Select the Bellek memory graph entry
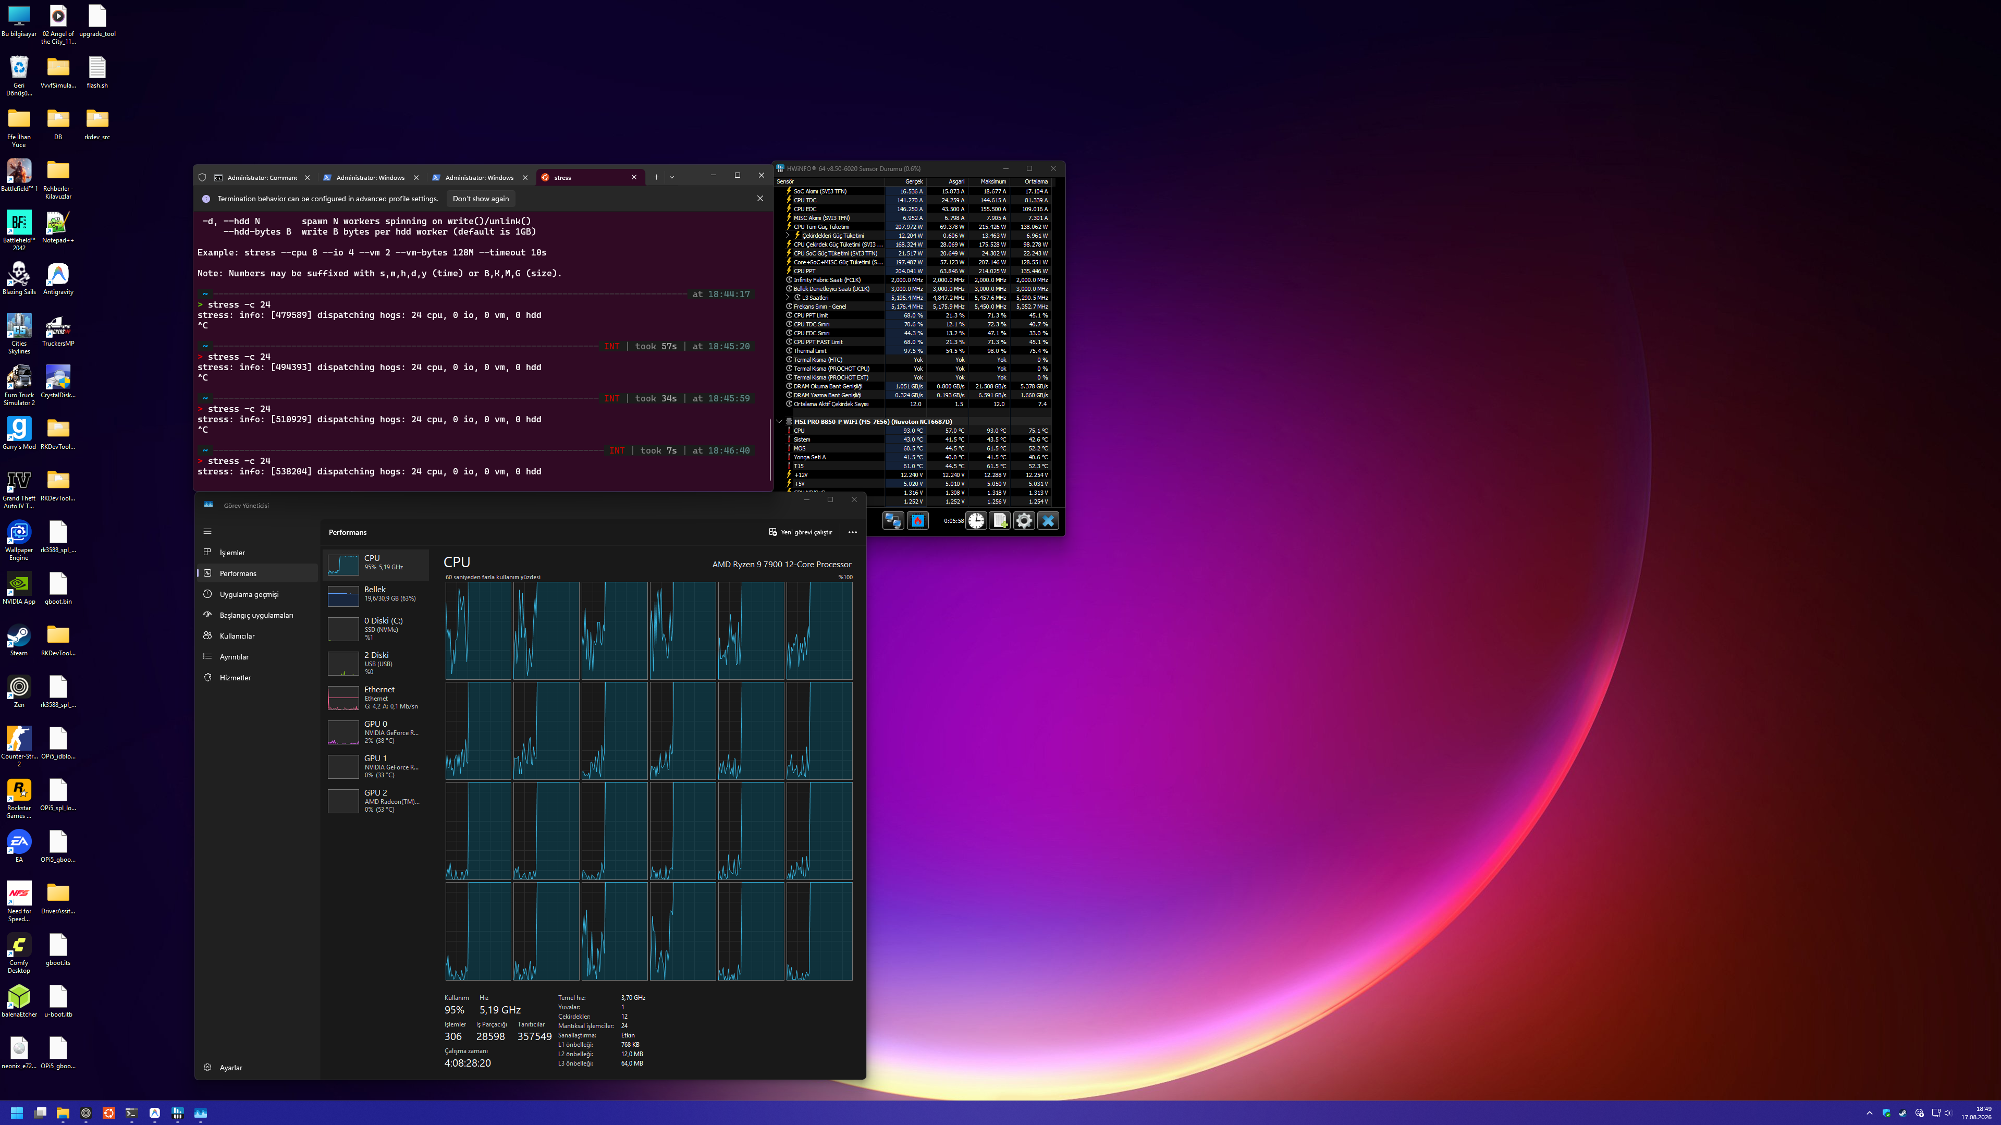The height and width of the screenshot is (1125, 2001). coord(376,596)
